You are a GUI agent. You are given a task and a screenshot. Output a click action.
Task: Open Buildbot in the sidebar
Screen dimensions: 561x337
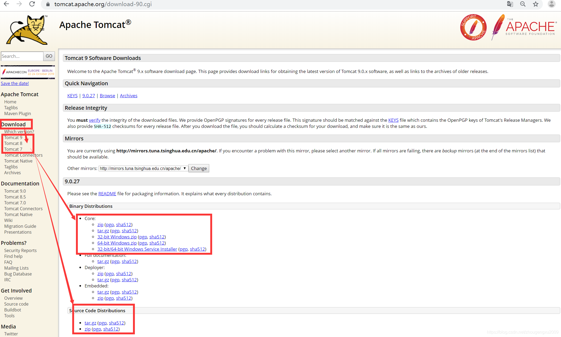pyautogui.click(x=13, y=310)
